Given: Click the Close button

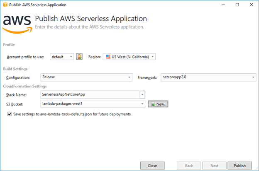Looking at the screenshot, I should (x=152, y=166).
